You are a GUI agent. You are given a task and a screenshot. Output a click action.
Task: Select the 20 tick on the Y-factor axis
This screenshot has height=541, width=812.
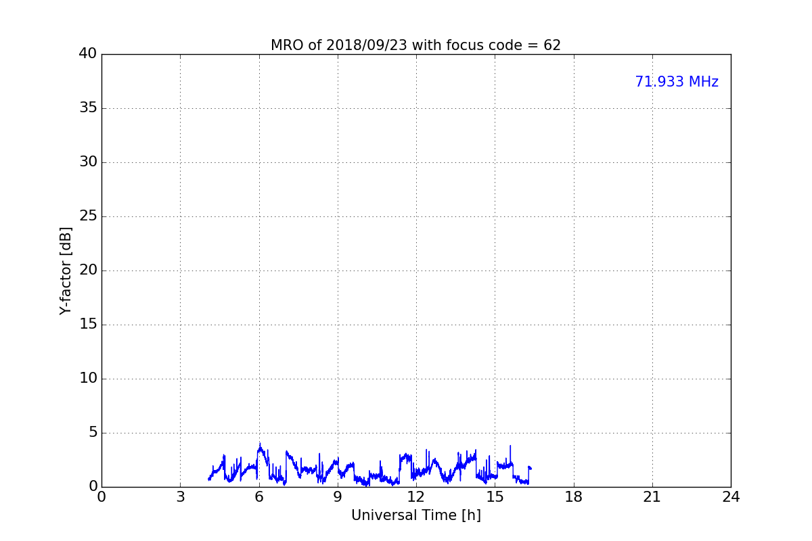click(x=88, y=270)
